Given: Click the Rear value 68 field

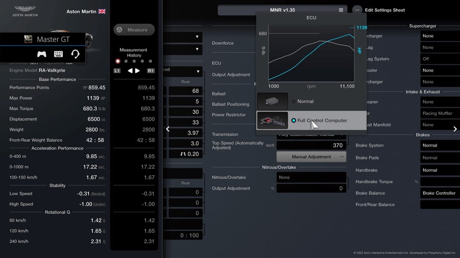Looking at the screenshot, I should pos(185,91).
